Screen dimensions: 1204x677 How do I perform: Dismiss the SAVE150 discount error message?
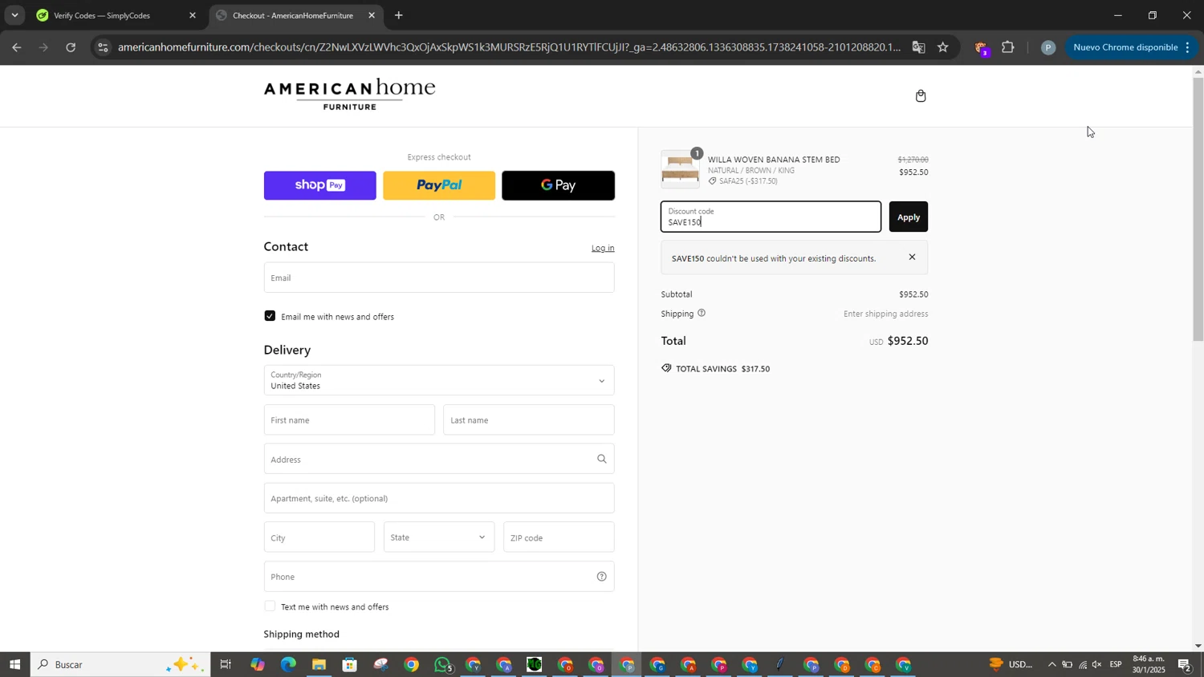(912, 257)
